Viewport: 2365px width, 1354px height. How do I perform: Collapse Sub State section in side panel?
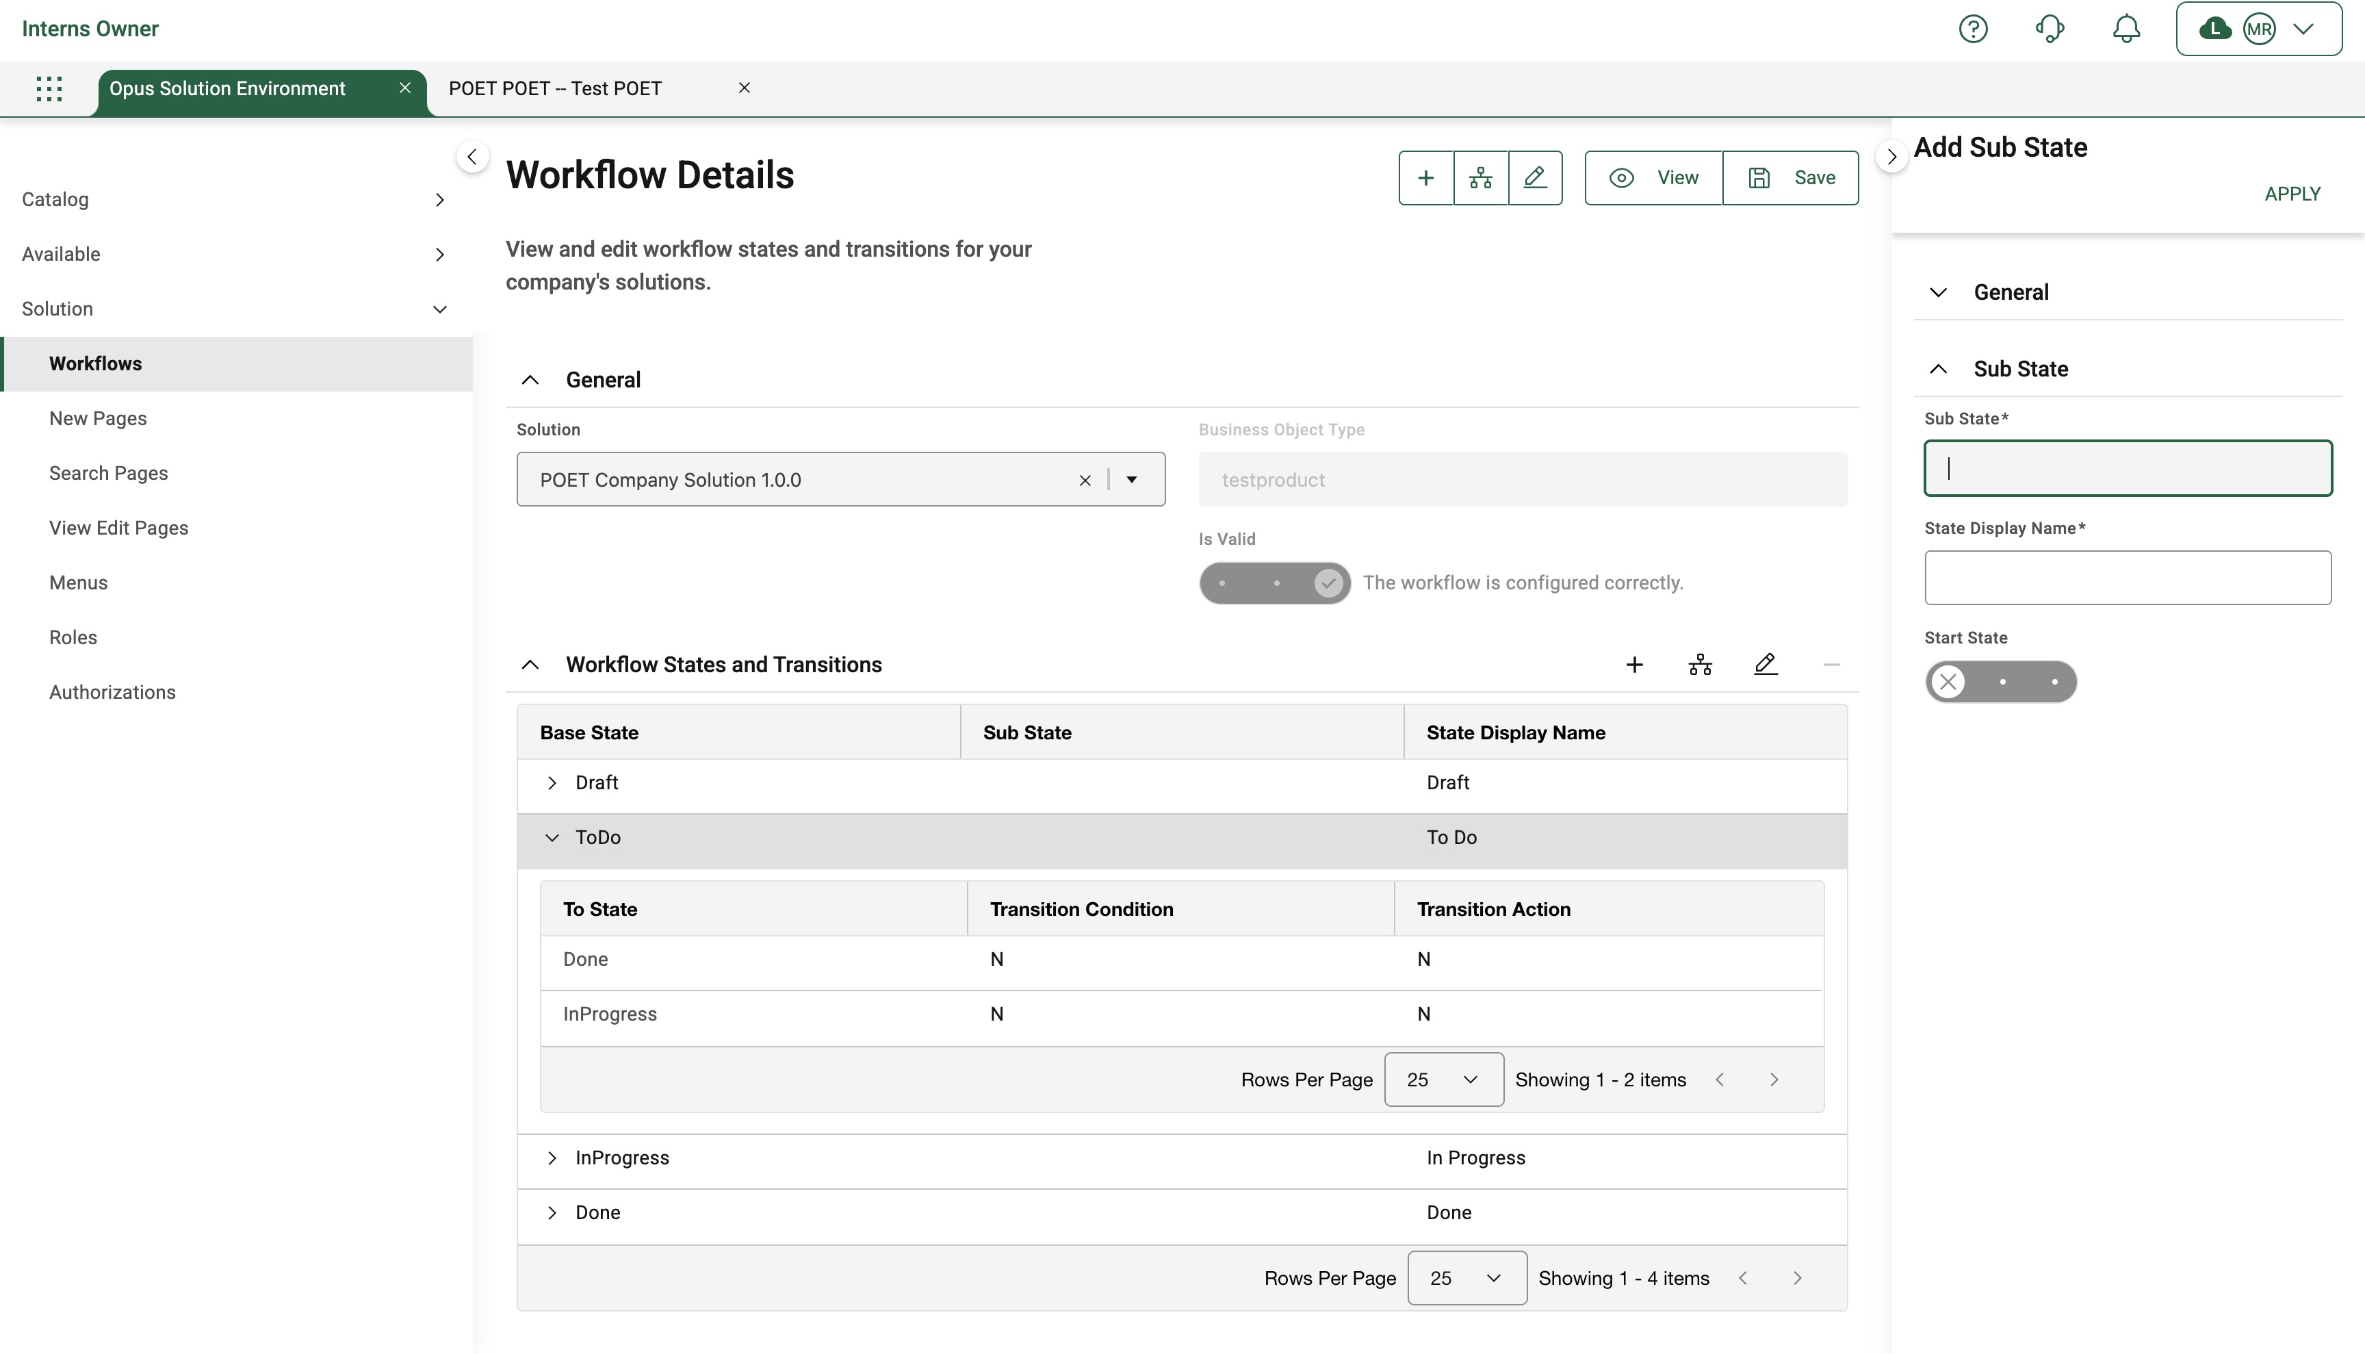(1938, 369)
